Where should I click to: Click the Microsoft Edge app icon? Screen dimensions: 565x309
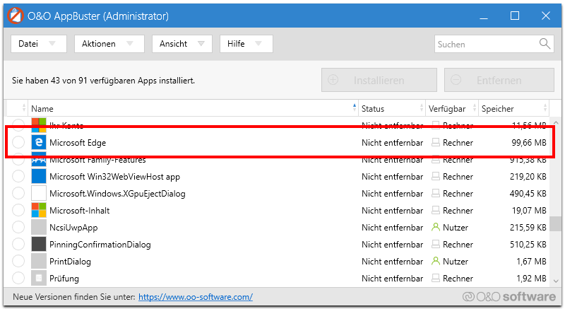tap(39, 142)
